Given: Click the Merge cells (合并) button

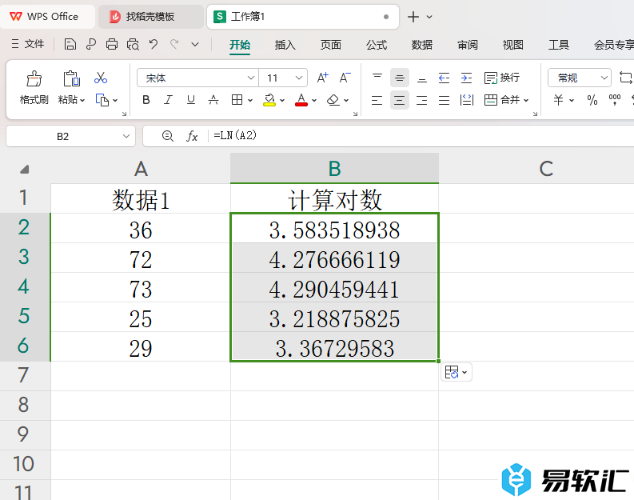Looking at the screenshot, I should pyautogui.click(x=501, y=100).
